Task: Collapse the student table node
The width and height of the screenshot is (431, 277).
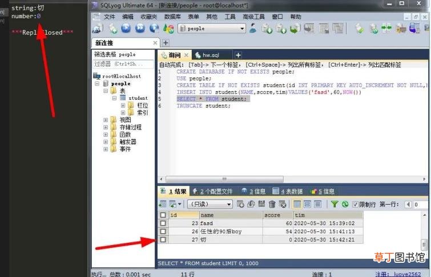Action: point(114,98)
